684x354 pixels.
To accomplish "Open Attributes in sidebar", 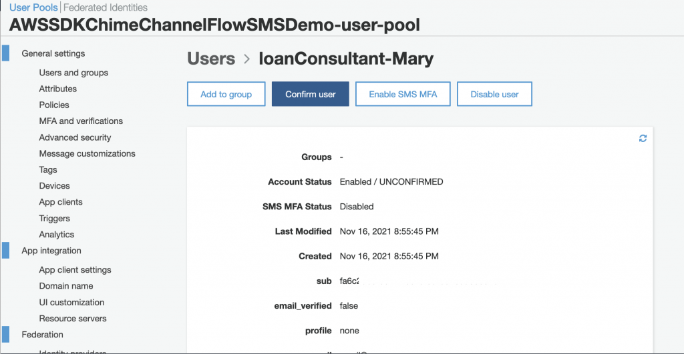I will [x=58, y=89].
